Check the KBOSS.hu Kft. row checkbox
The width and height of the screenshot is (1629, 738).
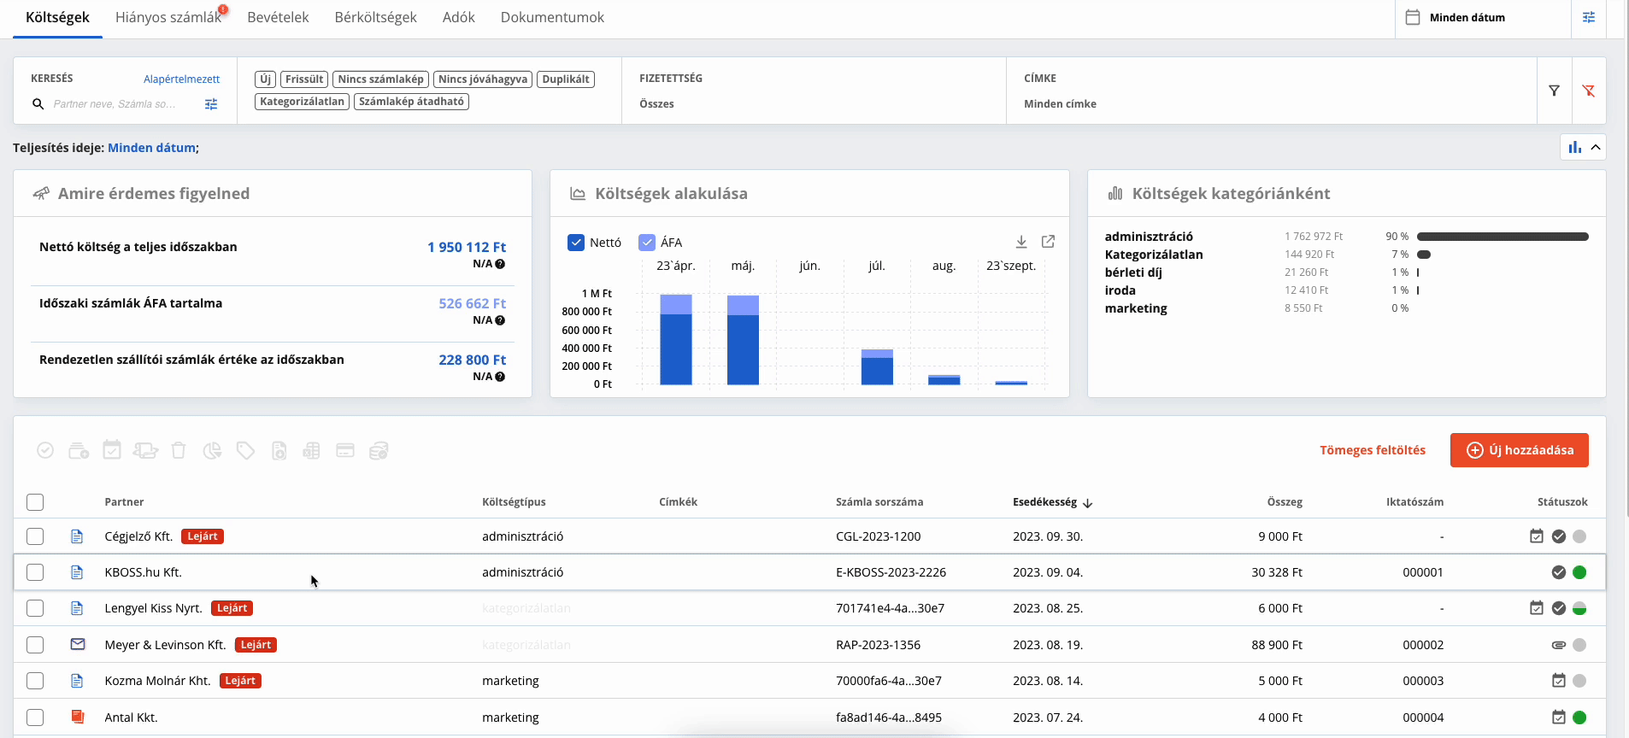click(x=35, y=572)
